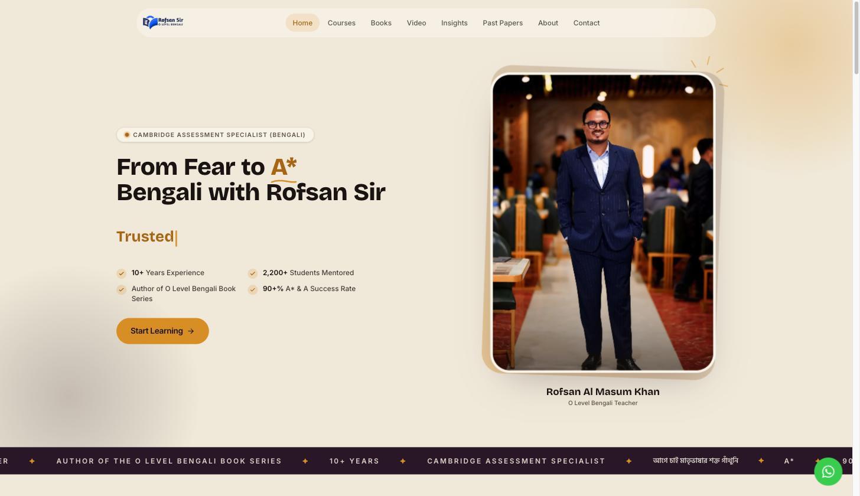Click the Start Learning button
This screenshot has height=496, width=860.
[162, 331]
